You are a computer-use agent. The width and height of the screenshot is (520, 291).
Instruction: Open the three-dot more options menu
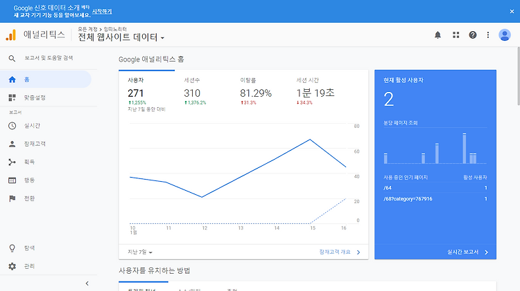pyautogui.click(x=488, y=35)
